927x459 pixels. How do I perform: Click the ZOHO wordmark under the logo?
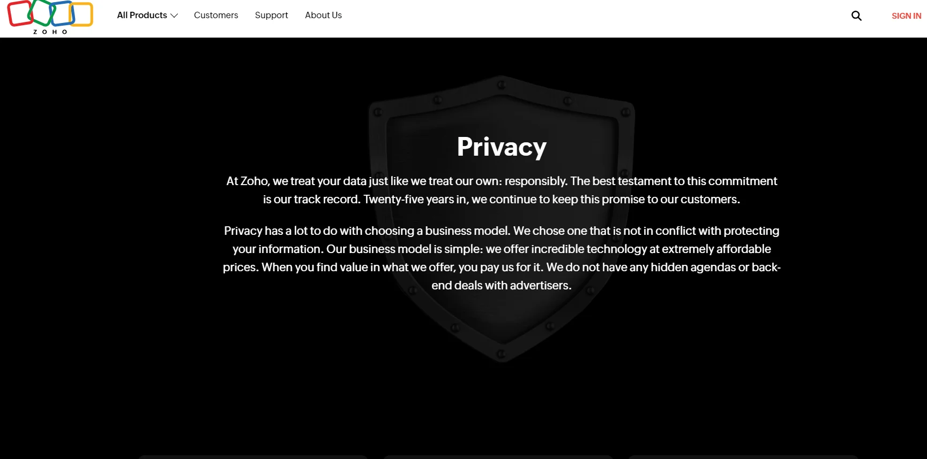pos(50,32)
